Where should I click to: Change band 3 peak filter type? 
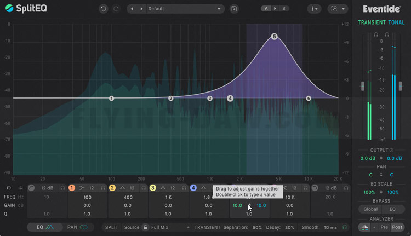click(x=163, y=188)
